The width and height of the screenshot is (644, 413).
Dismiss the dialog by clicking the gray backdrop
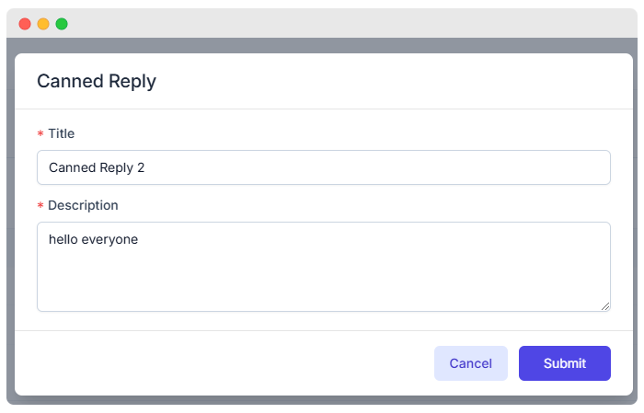324,45
